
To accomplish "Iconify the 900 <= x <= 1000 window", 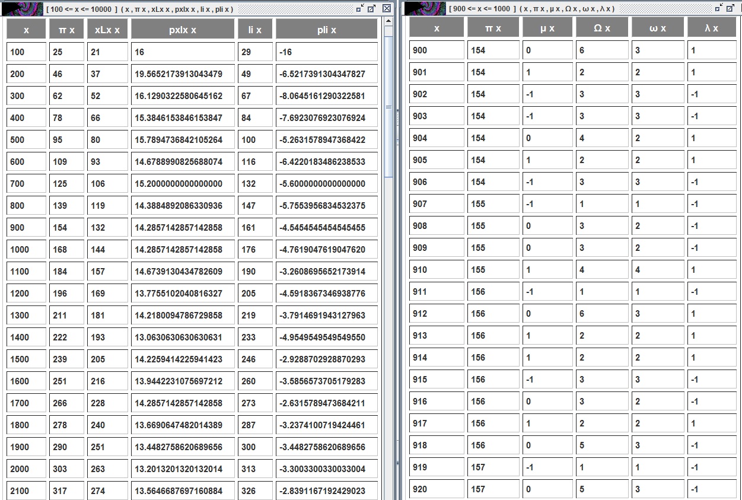I will tap(719, 8).
